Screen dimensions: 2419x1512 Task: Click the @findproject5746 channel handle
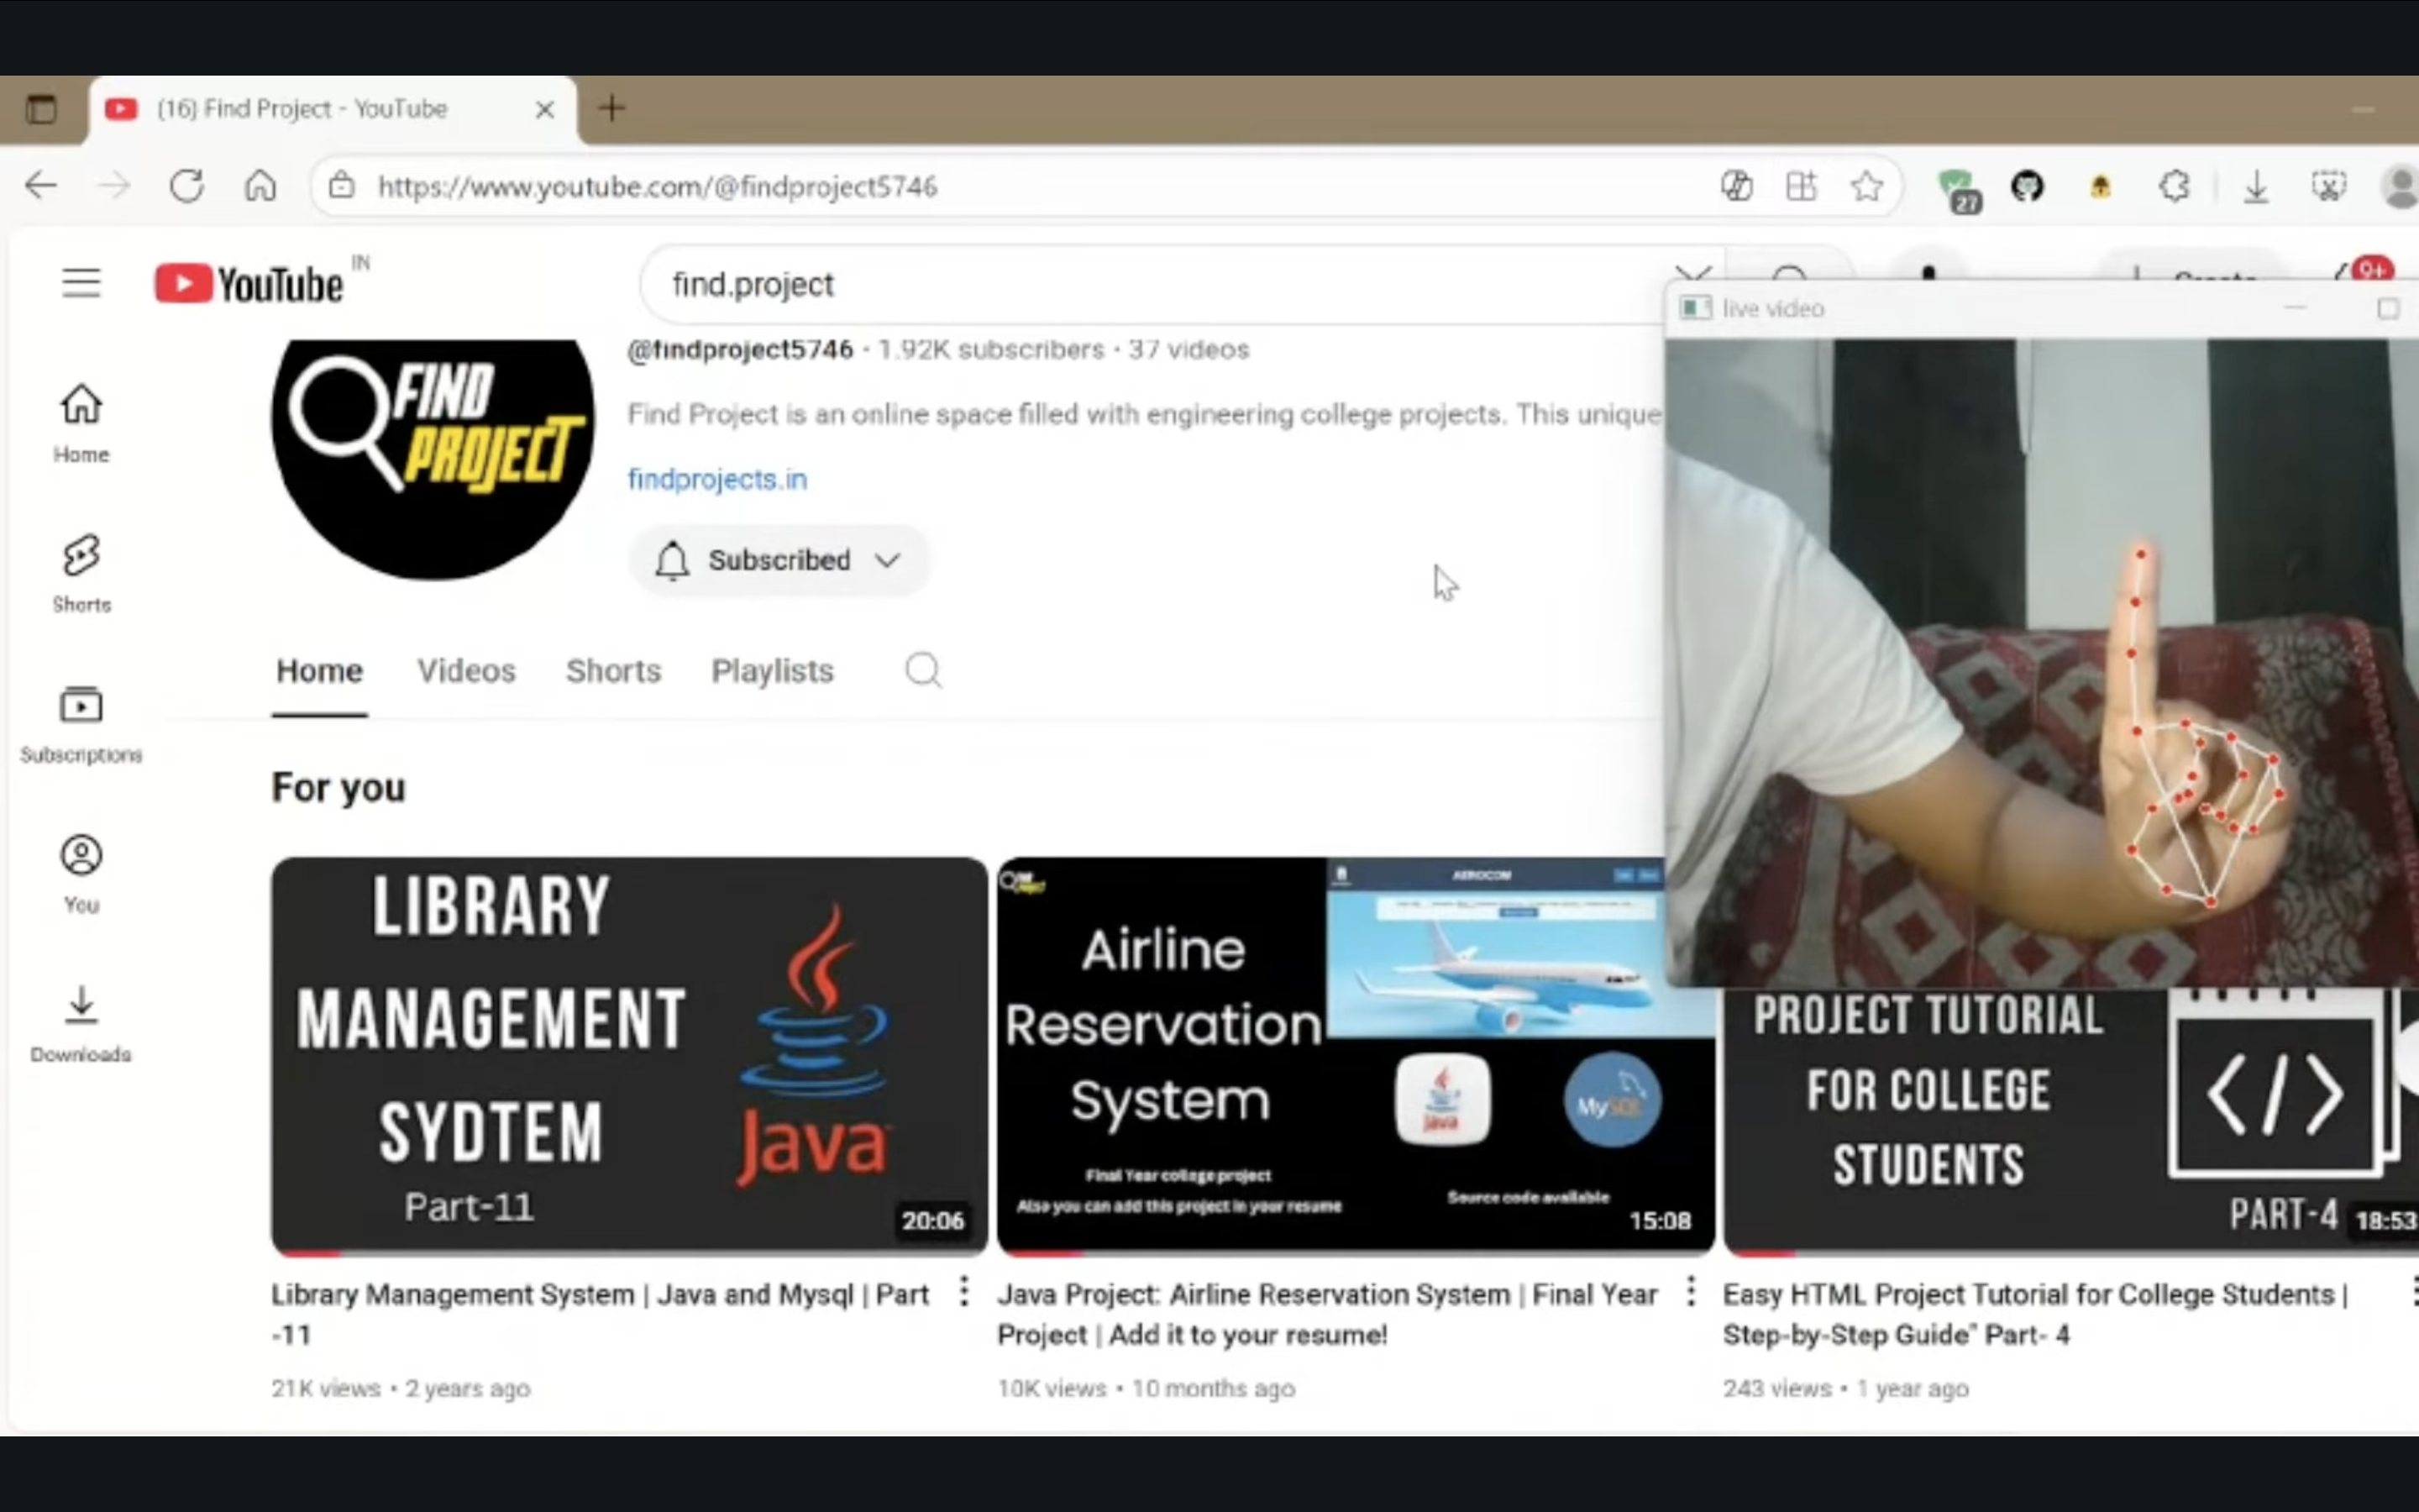(740, 349)
